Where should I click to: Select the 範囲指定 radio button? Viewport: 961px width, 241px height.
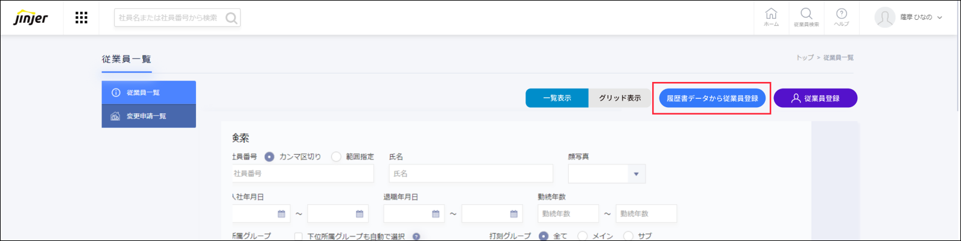coord(336,157)
